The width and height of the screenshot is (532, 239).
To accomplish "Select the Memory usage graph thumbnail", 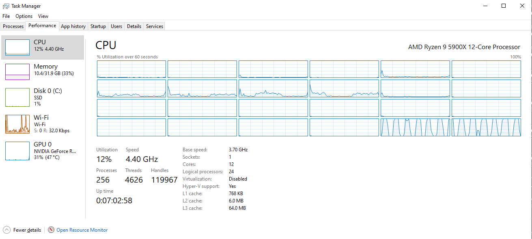I will click(x=17, y=72).
